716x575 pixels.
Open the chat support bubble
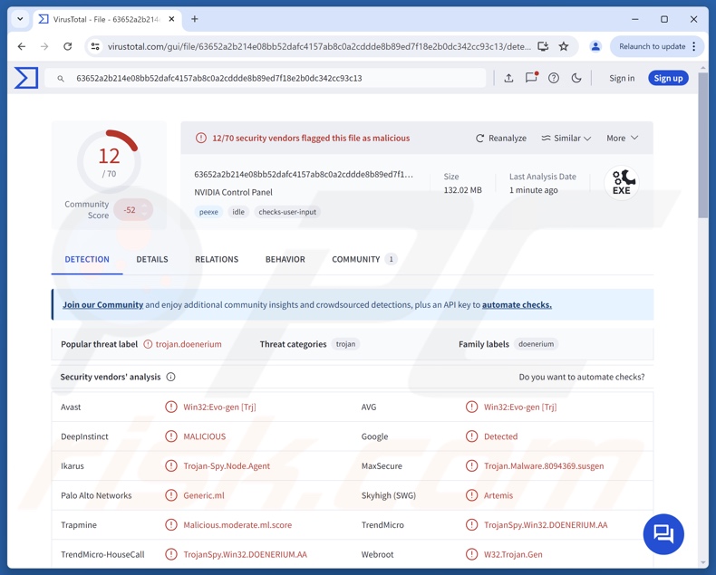[663, 534]
